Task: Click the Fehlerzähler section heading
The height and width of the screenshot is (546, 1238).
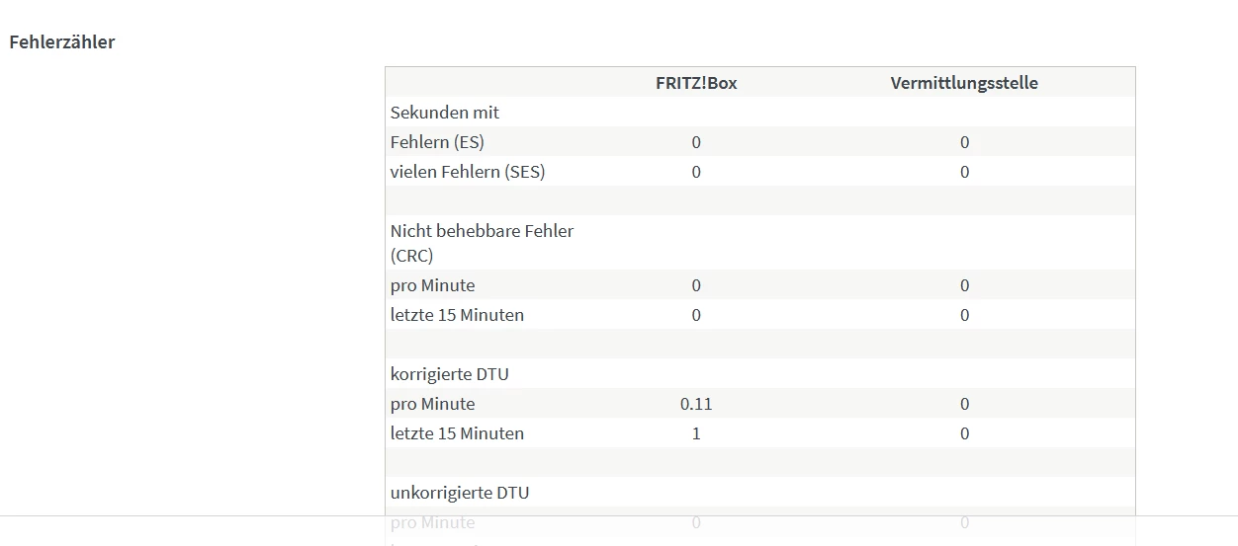Action: [x=62, y=42]
